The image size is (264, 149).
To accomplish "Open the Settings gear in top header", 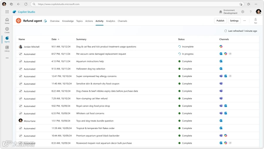I will 243,12.
